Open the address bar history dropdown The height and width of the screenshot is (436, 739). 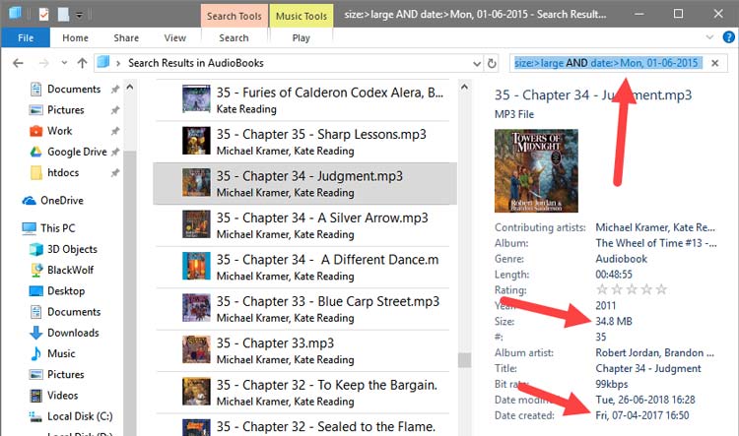click(477, 64)
